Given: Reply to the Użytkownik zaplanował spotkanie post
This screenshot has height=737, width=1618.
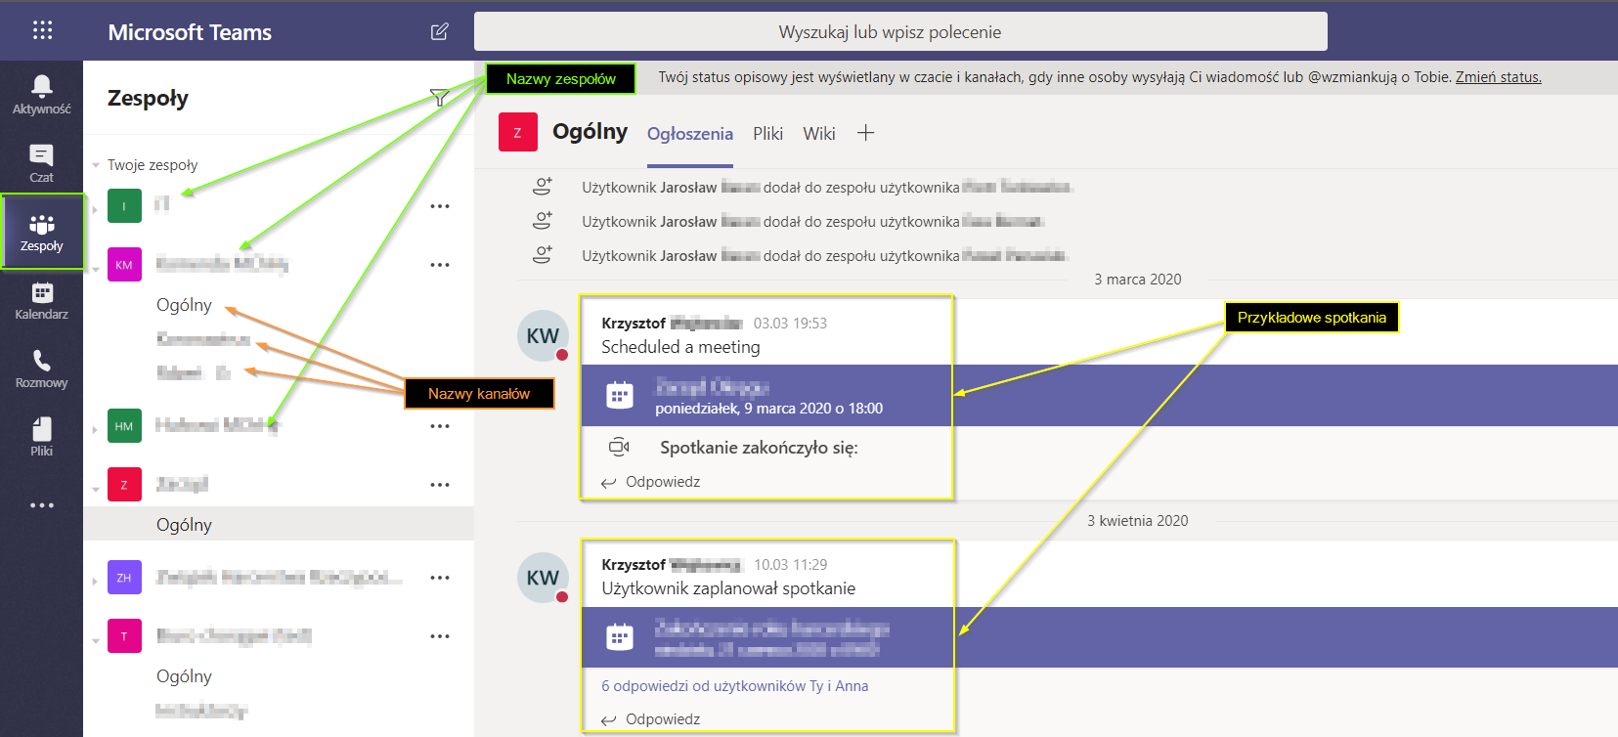Looking at the screenshot, I should [x=651, y=719].
